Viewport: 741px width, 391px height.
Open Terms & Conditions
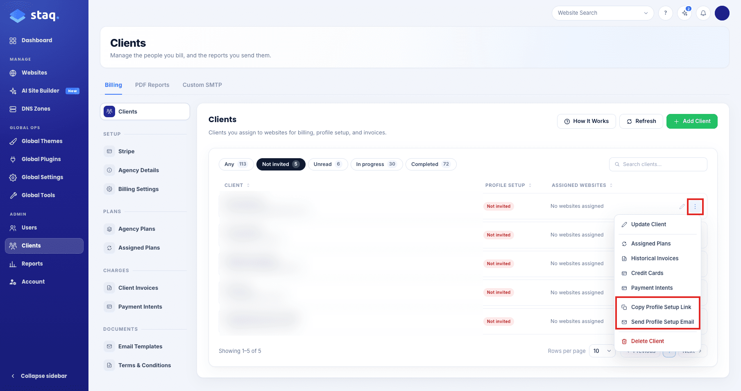pyautogui.click(x=145, y=365)
